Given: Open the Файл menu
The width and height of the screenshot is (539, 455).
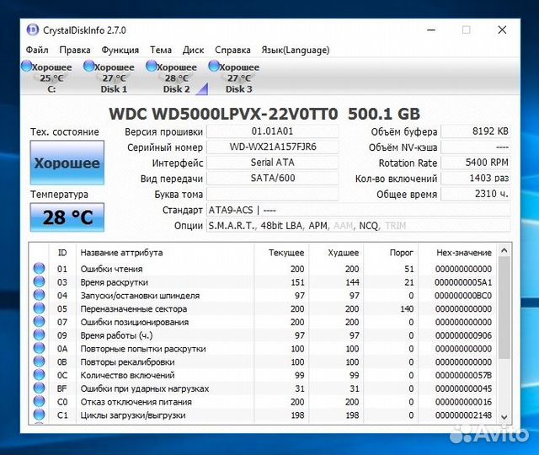Looking at the screenshot, I should point(37,51).
